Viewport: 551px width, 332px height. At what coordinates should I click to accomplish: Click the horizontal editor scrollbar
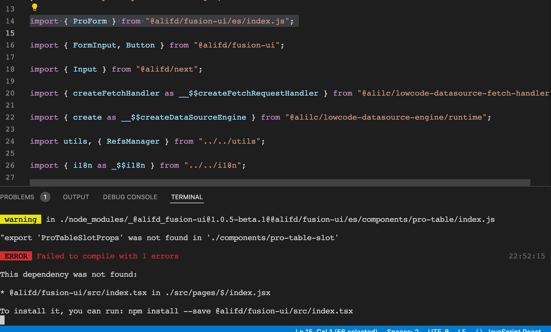pos(280,182)
